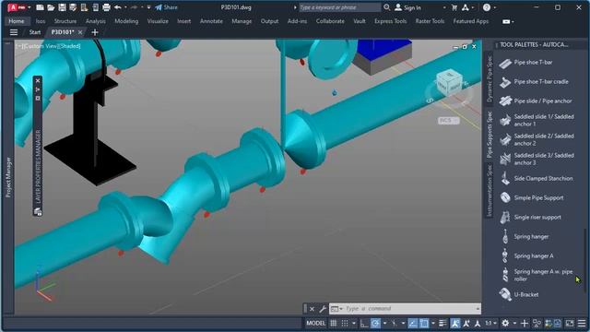Click the MODEL space status button

[x=315, y=323]
